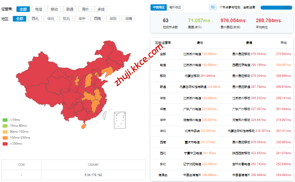The width and height of the screenshot is (295, 182).
Task: Filter region by 东北
Action: (x=66, y=19)
